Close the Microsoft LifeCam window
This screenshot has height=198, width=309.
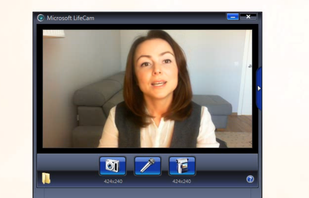[248, 17]
